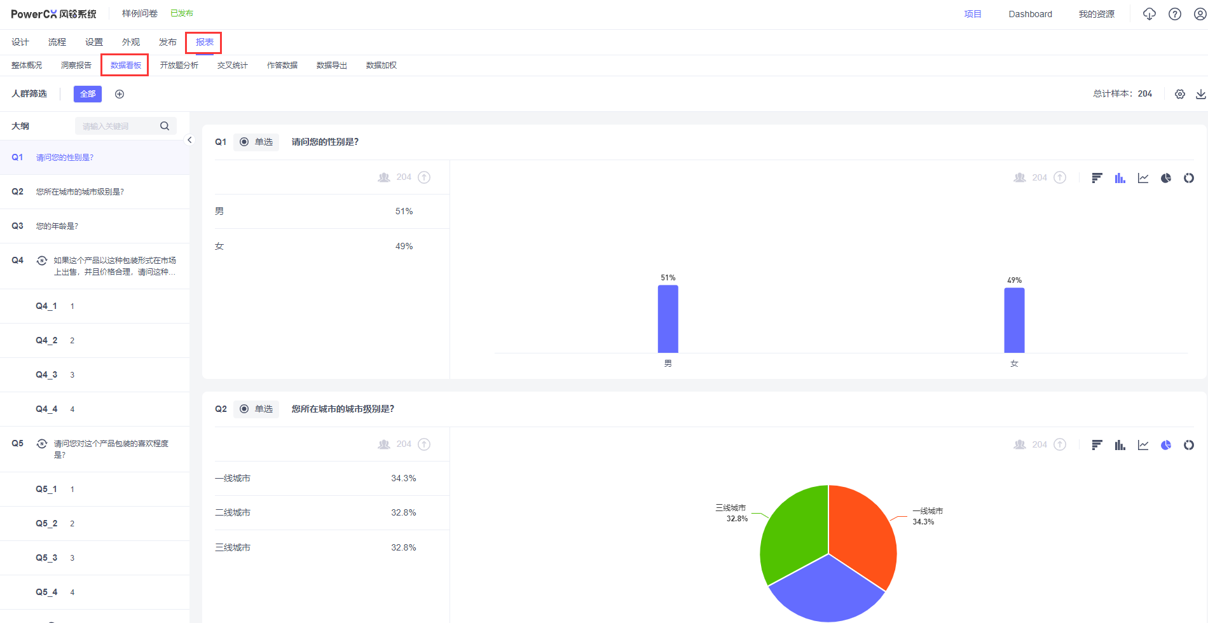Open the Dashboard link
The image size is (1208, 623).
tap(1030, 14)
